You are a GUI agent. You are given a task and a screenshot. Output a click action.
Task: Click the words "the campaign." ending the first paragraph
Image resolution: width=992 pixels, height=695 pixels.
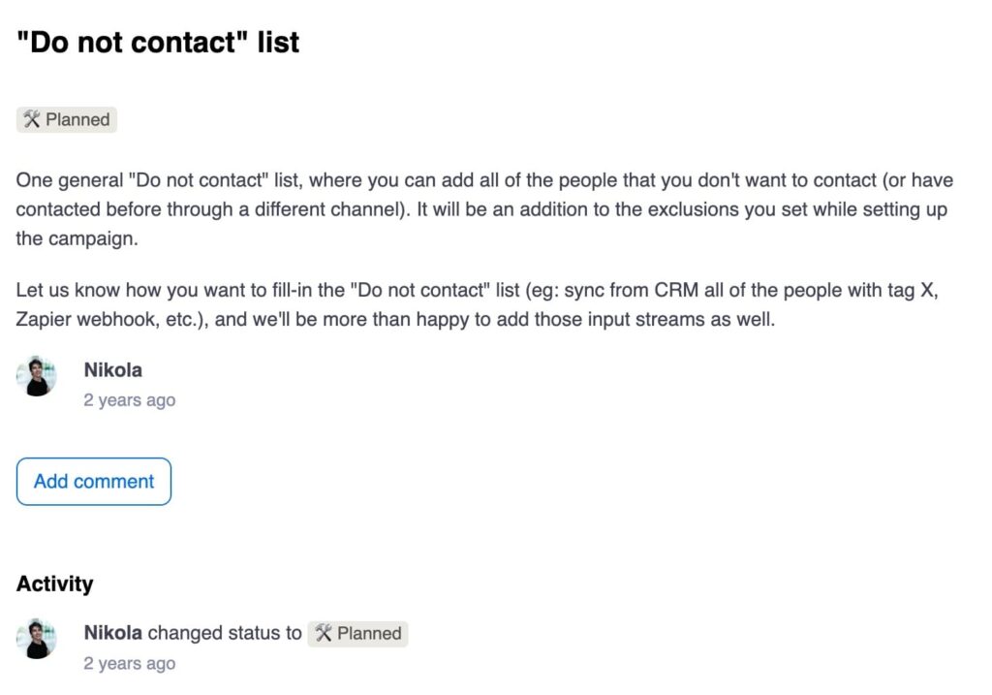(x=77, y=239)
